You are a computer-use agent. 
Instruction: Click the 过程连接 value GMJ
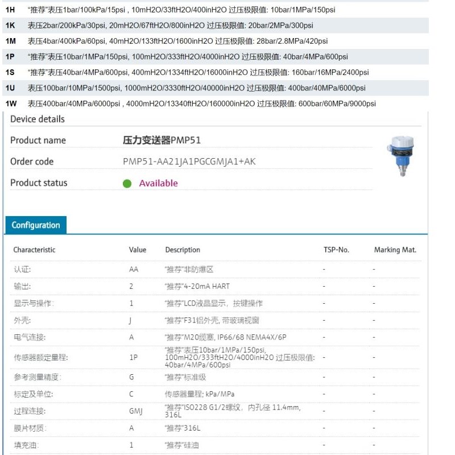click(136, 410)
